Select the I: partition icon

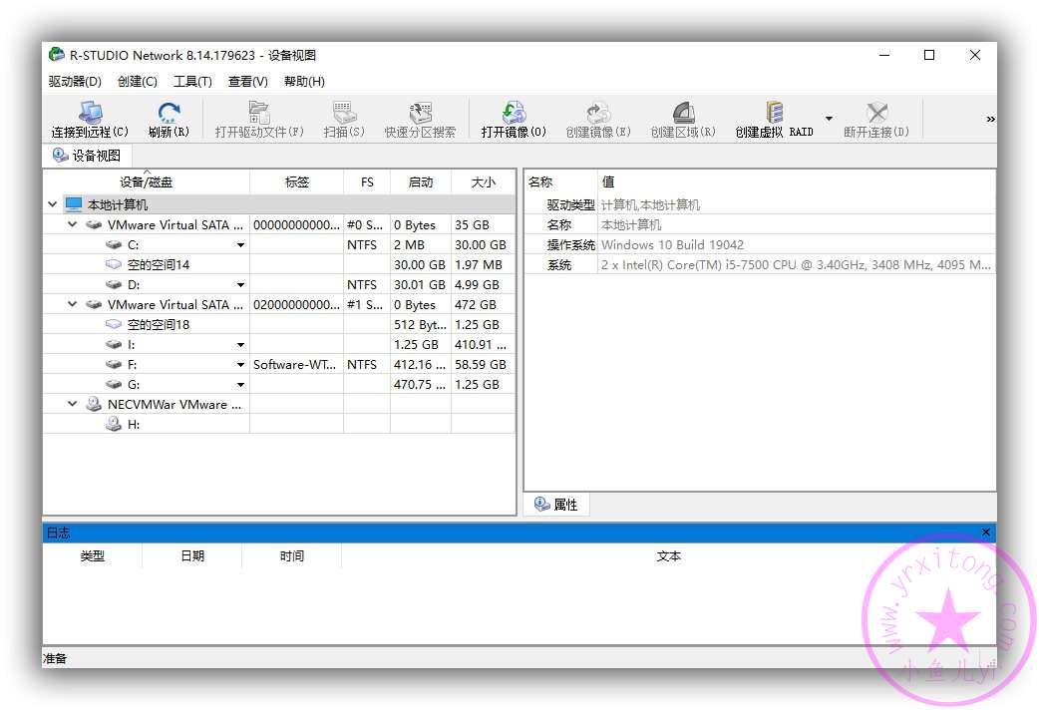tap(114, 344)
